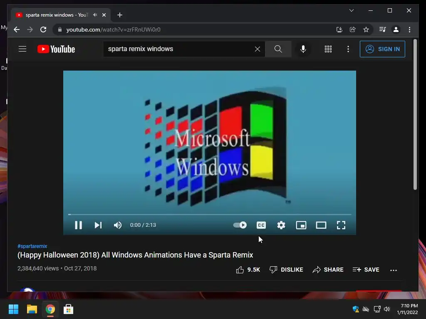
Task: Open the YouTube guide hamburger menu
Action: click(x=22, y=49)
